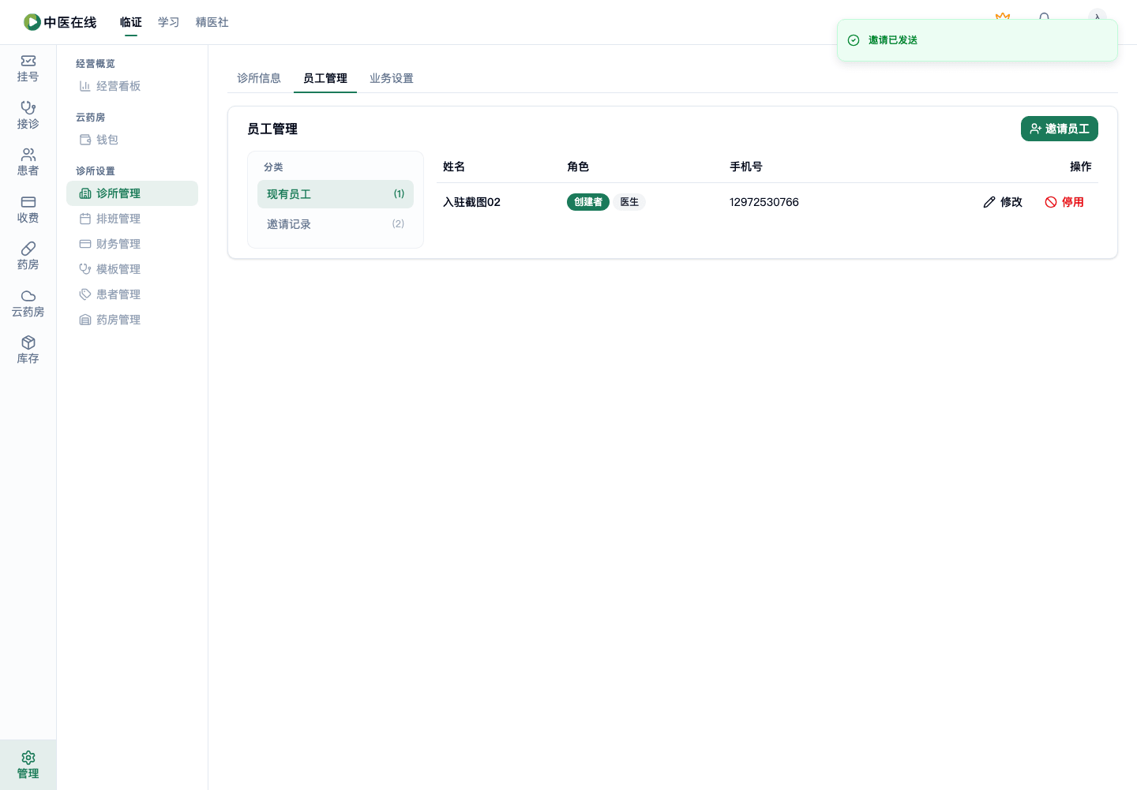Click the 邀请员工 button
The width and height of the screenshot is (1137, 790).
click(1060, 129)
